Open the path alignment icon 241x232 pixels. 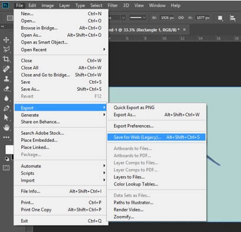pyautogui.click(x=233, y=18)
